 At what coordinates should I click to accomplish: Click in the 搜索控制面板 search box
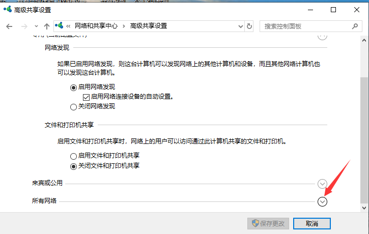(x=305, y=26)
